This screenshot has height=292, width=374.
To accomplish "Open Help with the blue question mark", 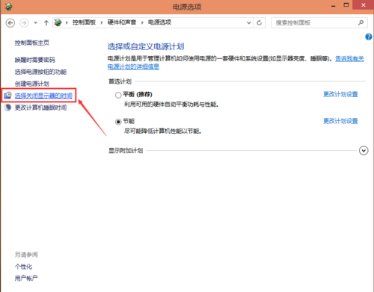I will (x=369, y=37).
